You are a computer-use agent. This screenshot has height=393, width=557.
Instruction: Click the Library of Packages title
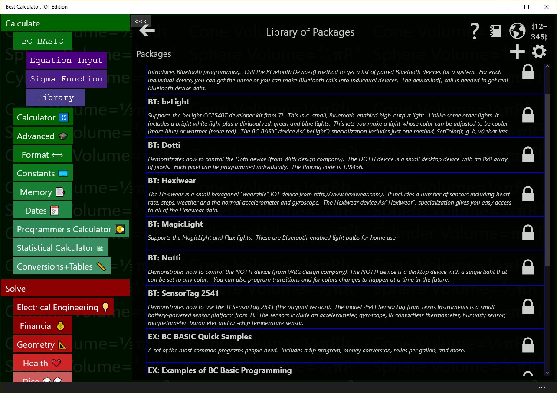pyautogui.click(x=310, y=32)
